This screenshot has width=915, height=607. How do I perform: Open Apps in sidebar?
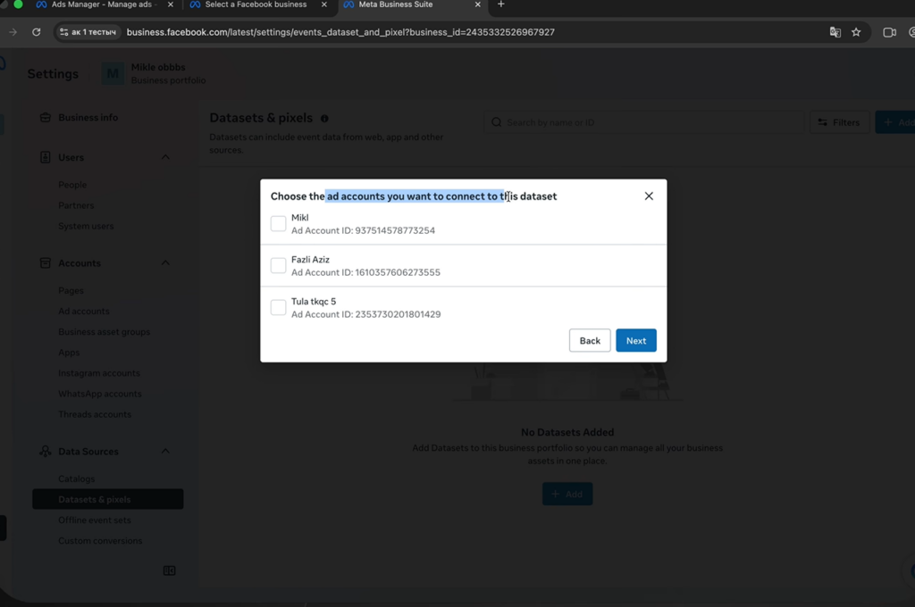pos(68,353)
